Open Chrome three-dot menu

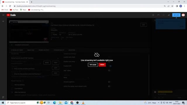184,6
